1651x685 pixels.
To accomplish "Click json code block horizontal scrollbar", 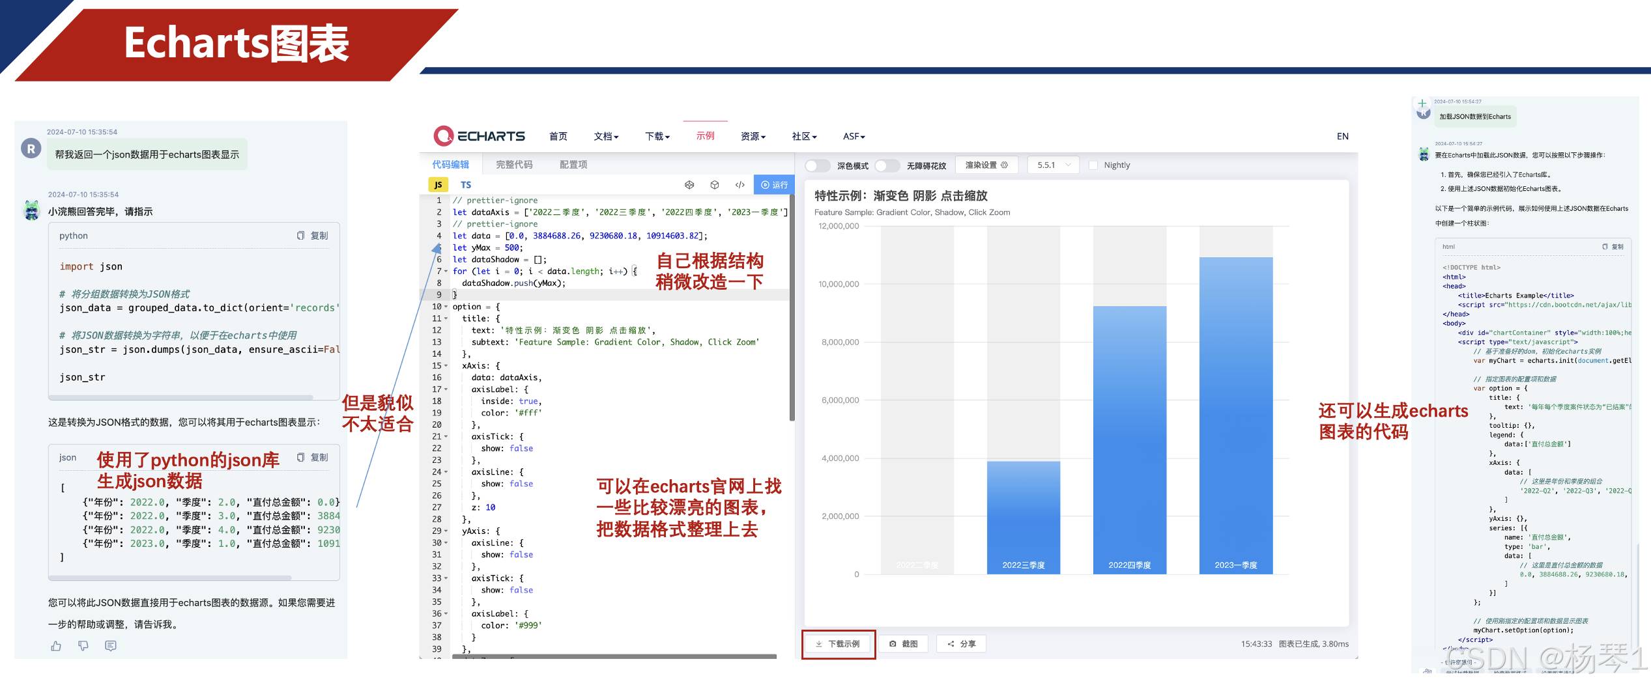I will click(x=171, y=578).
